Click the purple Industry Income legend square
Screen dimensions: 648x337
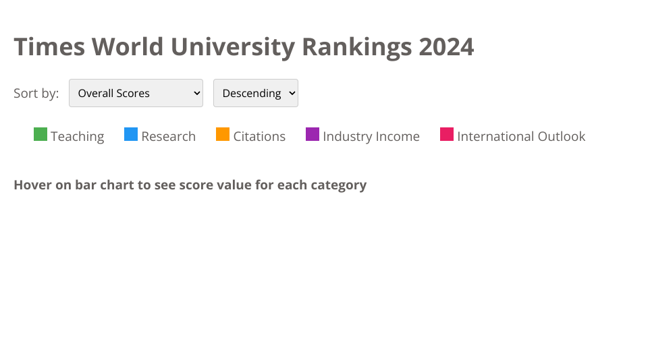coord(313,134)
